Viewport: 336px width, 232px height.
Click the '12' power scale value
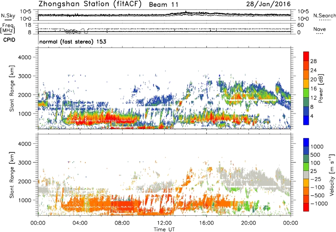click(313, 98)
